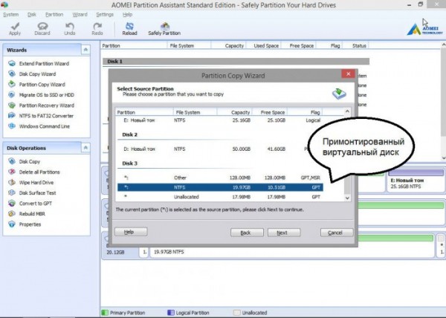Viewport: 446px width, 318px height.
Task: Collapse the Wizards panel
Action: point(85,50)
